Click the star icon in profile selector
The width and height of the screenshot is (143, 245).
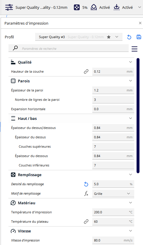coord(109,37)
